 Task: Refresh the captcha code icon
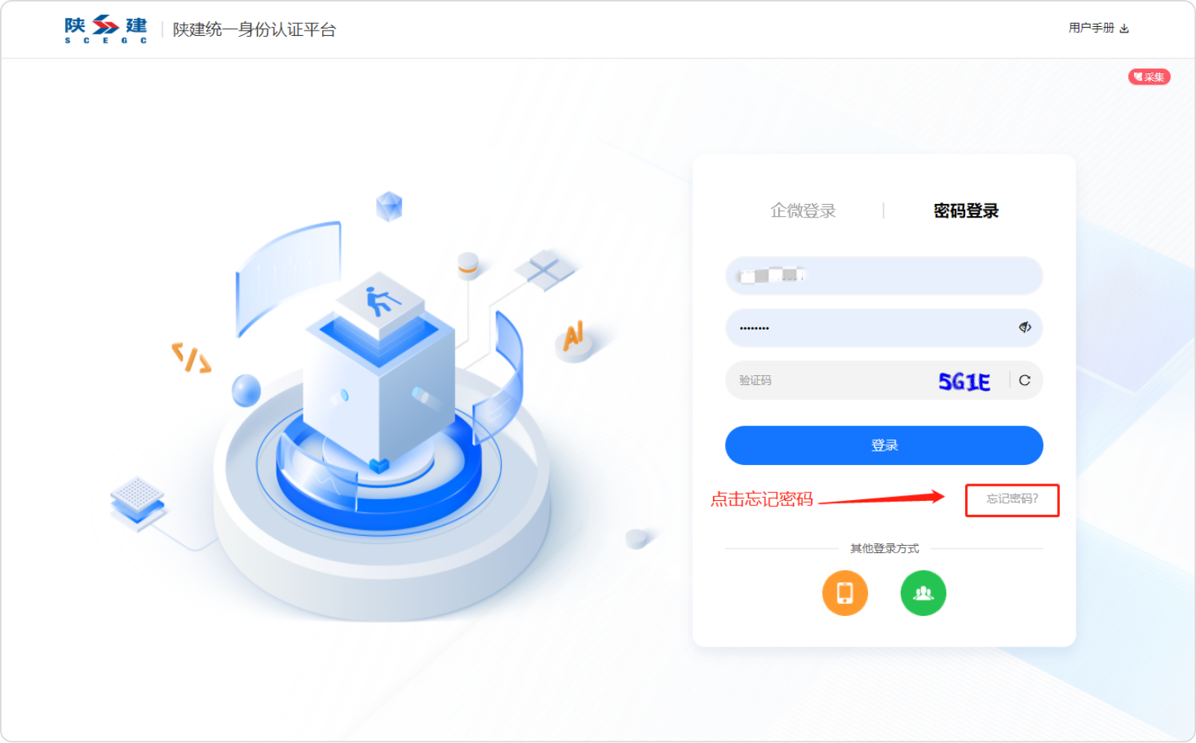tap(1025, 380)
